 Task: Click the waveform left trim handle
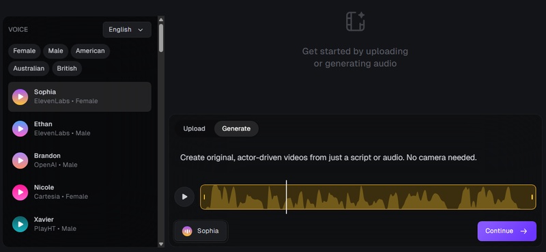pyautogui.click(x=204, y=197)
